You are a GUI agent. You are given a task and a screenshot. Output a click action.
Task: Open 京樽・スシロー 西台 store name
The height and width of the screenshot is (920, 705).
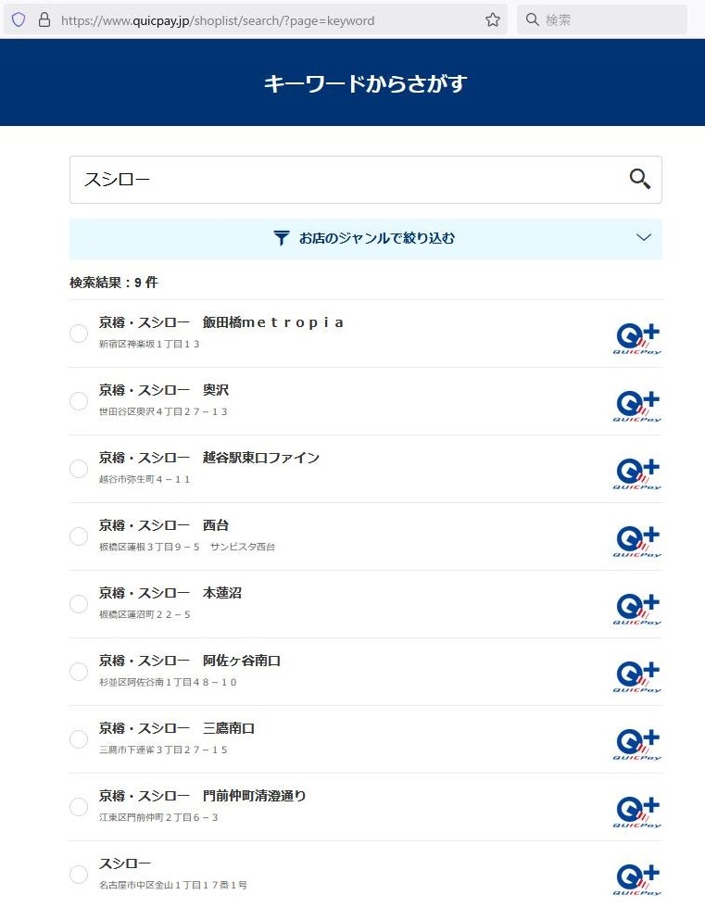[x=164, y=525]
